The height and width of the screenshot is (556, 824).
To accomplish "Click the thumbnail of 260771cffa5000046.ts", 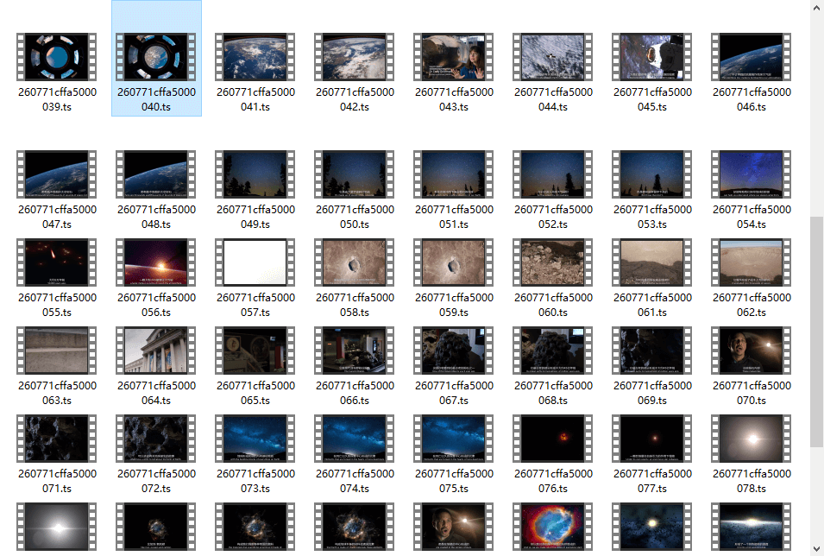I will [752, 57].
